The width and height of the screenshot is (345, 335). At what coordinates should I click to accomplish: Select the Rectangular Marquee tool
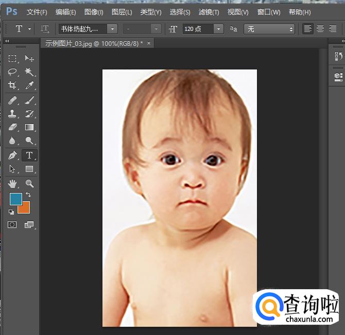click(13, 59)
